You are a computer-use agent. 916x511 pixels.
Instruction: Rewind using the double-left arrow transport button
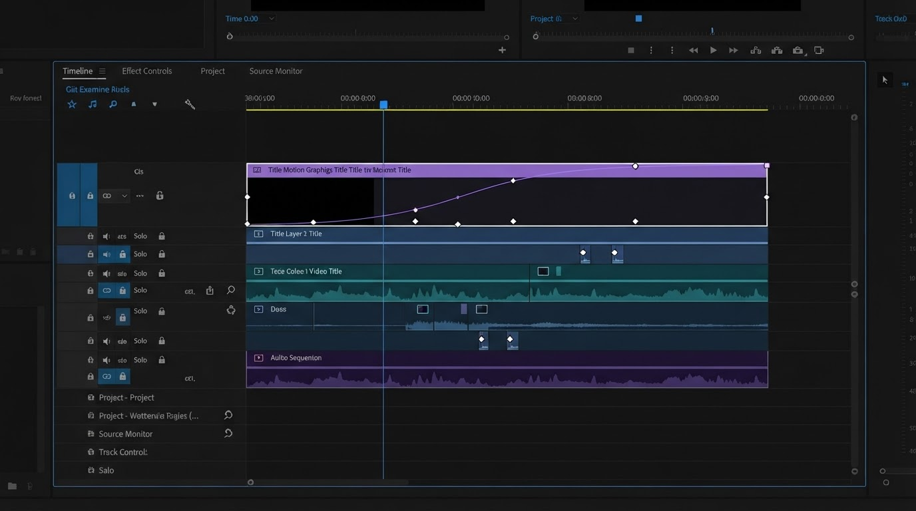coord(693,51)
